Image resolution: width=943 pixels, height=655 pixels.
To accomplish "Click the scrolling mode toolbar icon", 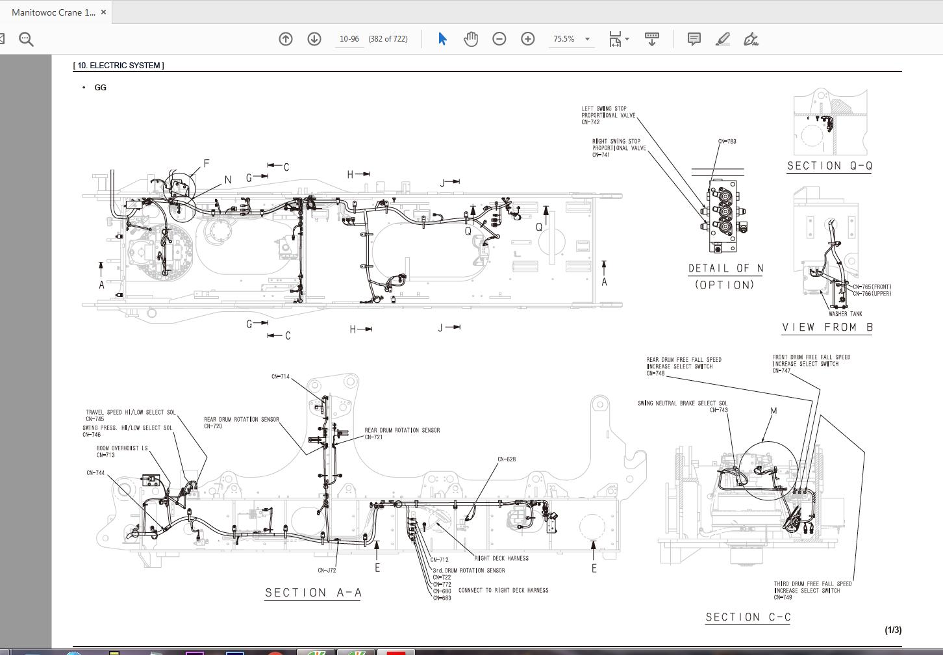I will (651, 39).
